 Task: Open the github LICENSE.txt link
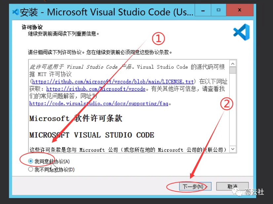click(113, 82)
